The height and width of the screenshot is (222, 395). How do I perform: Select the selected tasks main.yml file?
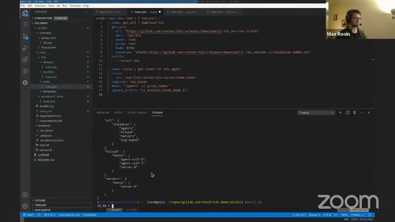(62, 86)
